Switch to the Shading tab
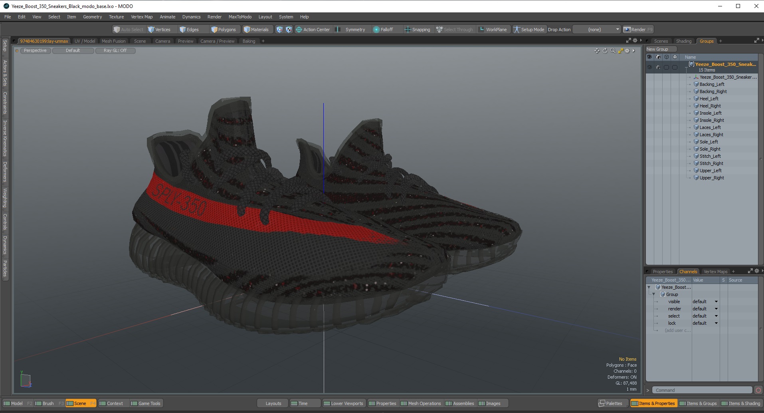Screen dimensions: 764x413 683,41
